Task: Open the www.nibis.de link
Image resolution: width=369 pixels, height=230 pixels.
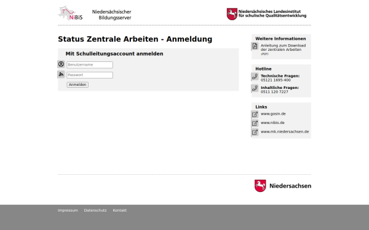Action: [272, 123]
